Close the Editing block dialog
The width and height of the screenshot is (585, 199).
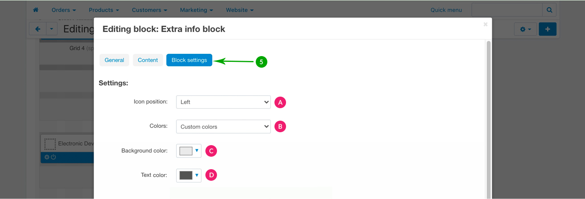coord(485,24)
